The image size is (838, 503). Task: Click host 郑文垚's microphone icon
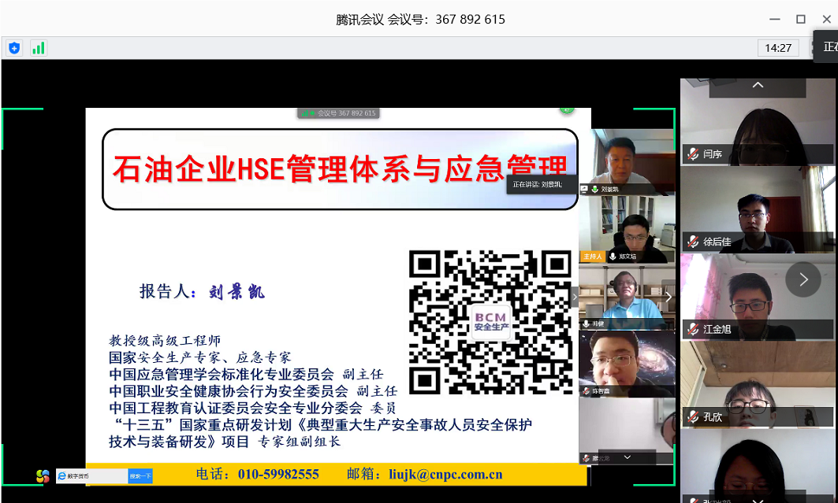[x=613, y=257]
